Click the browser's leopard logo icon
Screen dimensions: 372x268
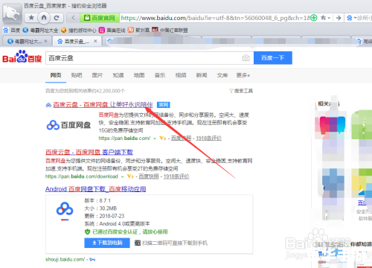(x=12, y=13)
